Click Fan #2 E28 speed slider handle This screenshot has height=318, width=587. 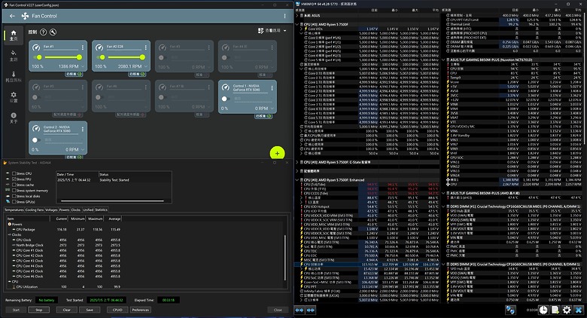click(143, 57)
